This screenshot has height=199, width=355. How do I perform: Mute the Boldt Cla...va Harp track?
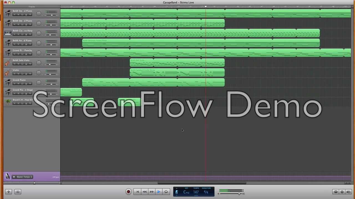tap(18, 34)
